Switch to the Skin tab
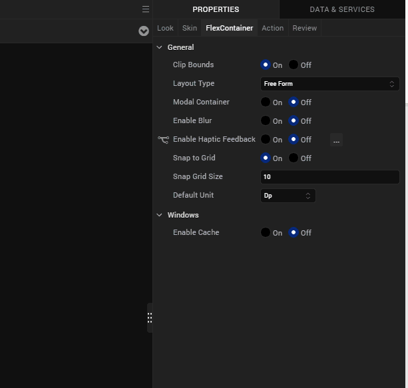This screenshot has width=408, height=388. click(x=190, y=28)
